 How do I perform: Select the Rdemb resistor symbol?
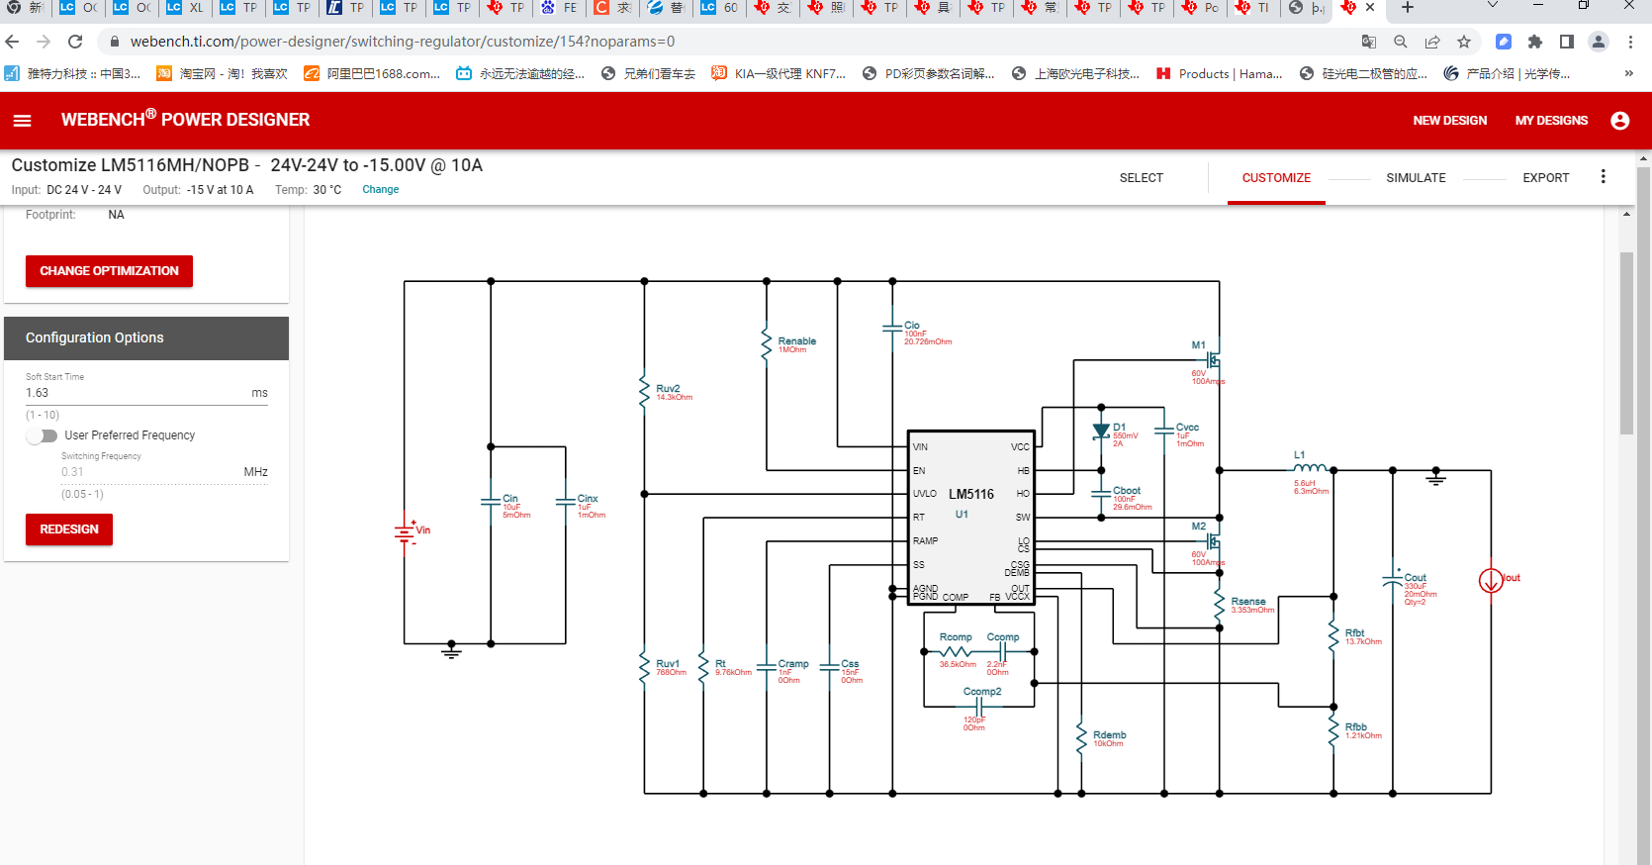pos(1081,737)
